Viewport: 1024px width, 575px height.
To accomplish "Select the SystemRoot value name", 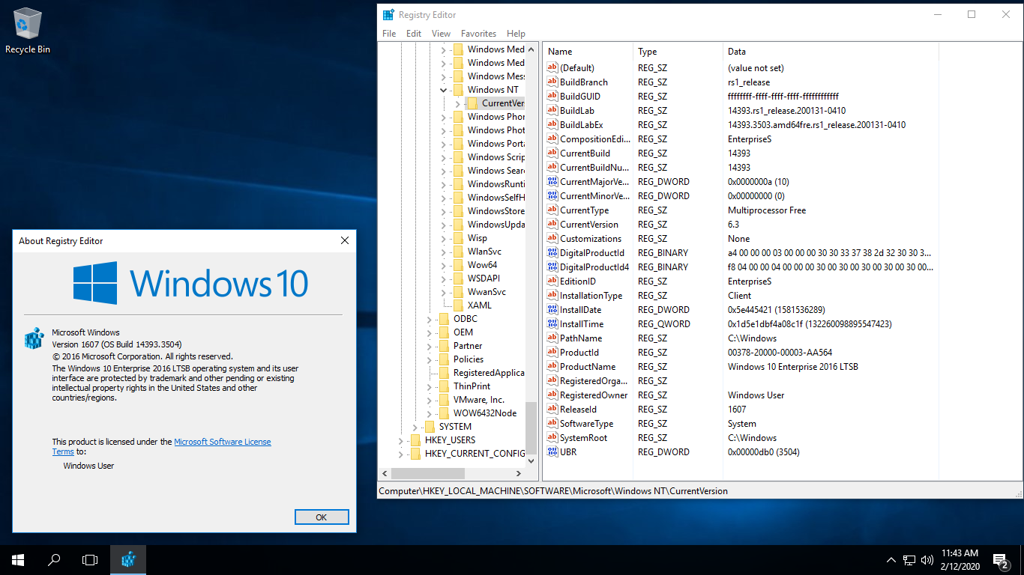I will coord(583,438).
